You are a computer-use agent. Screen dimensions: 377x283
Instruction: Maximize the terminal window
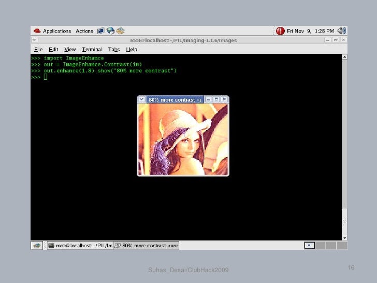pos(336,40)
